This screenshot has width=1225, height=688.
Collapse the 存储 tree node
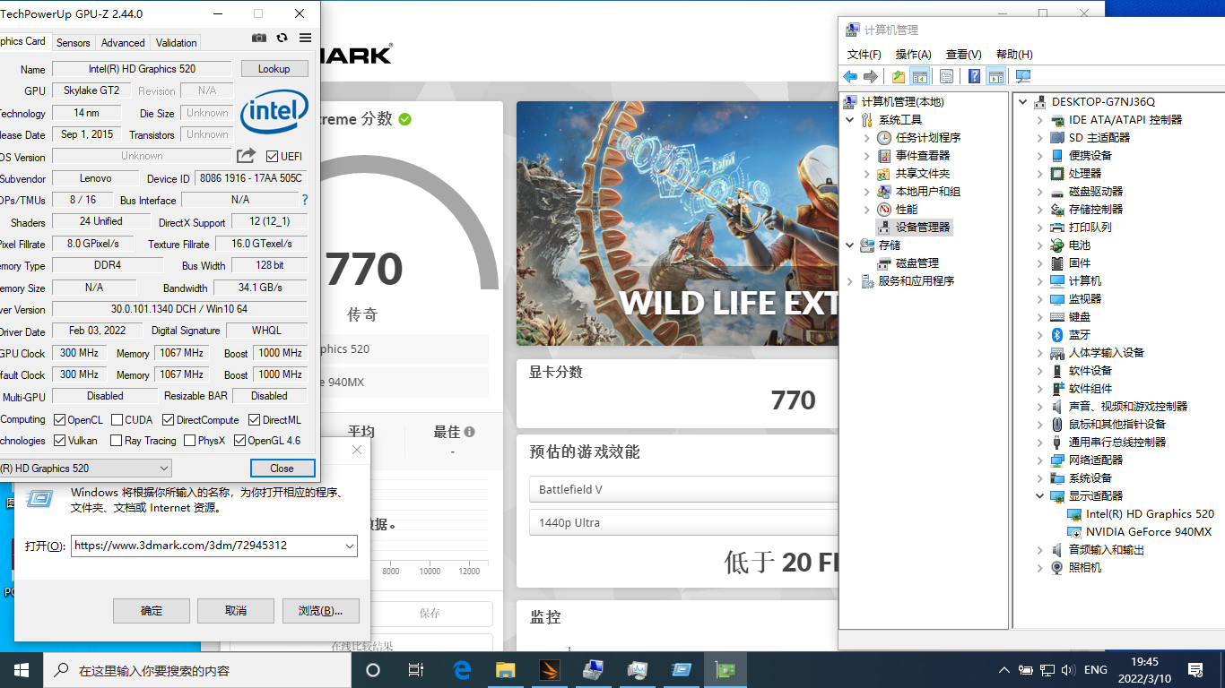(849, 245)
